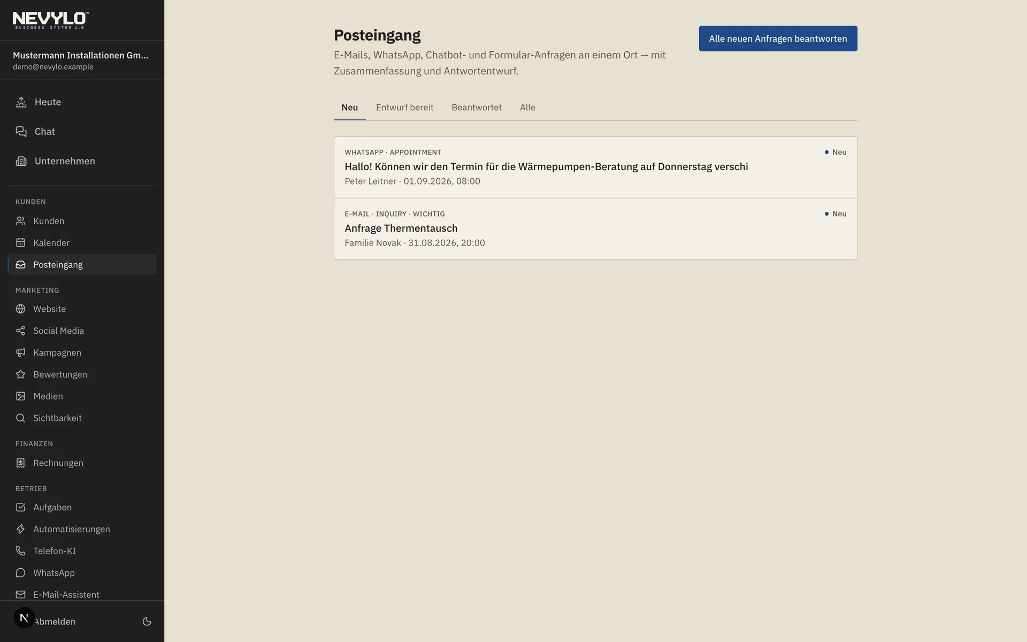The image size is (1027, 642).
Task: Click the Aufgaben checkbox icon
Action: click(20, 507)
